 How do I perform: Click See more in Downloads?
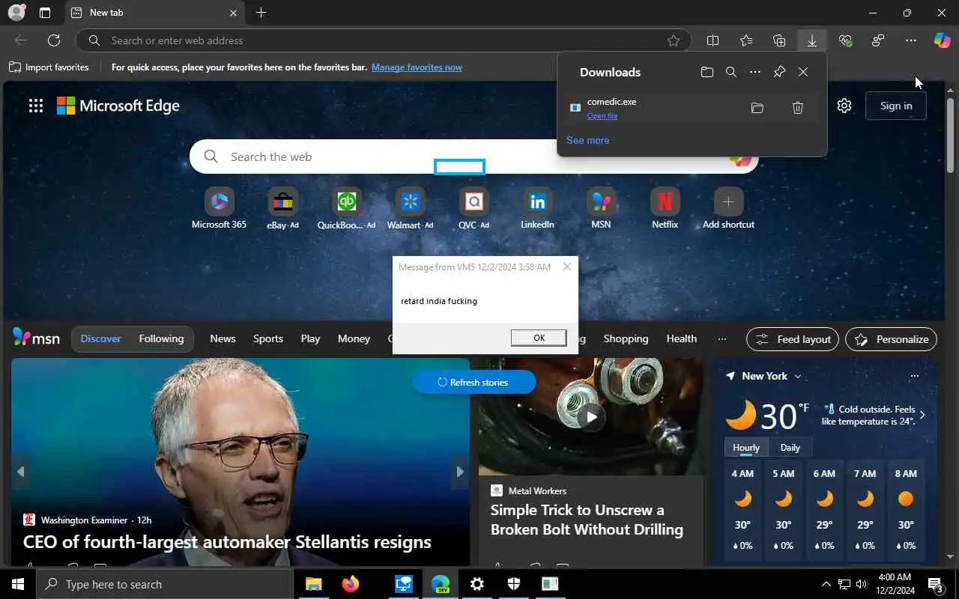pyautogui.click(x=587, y=140)
